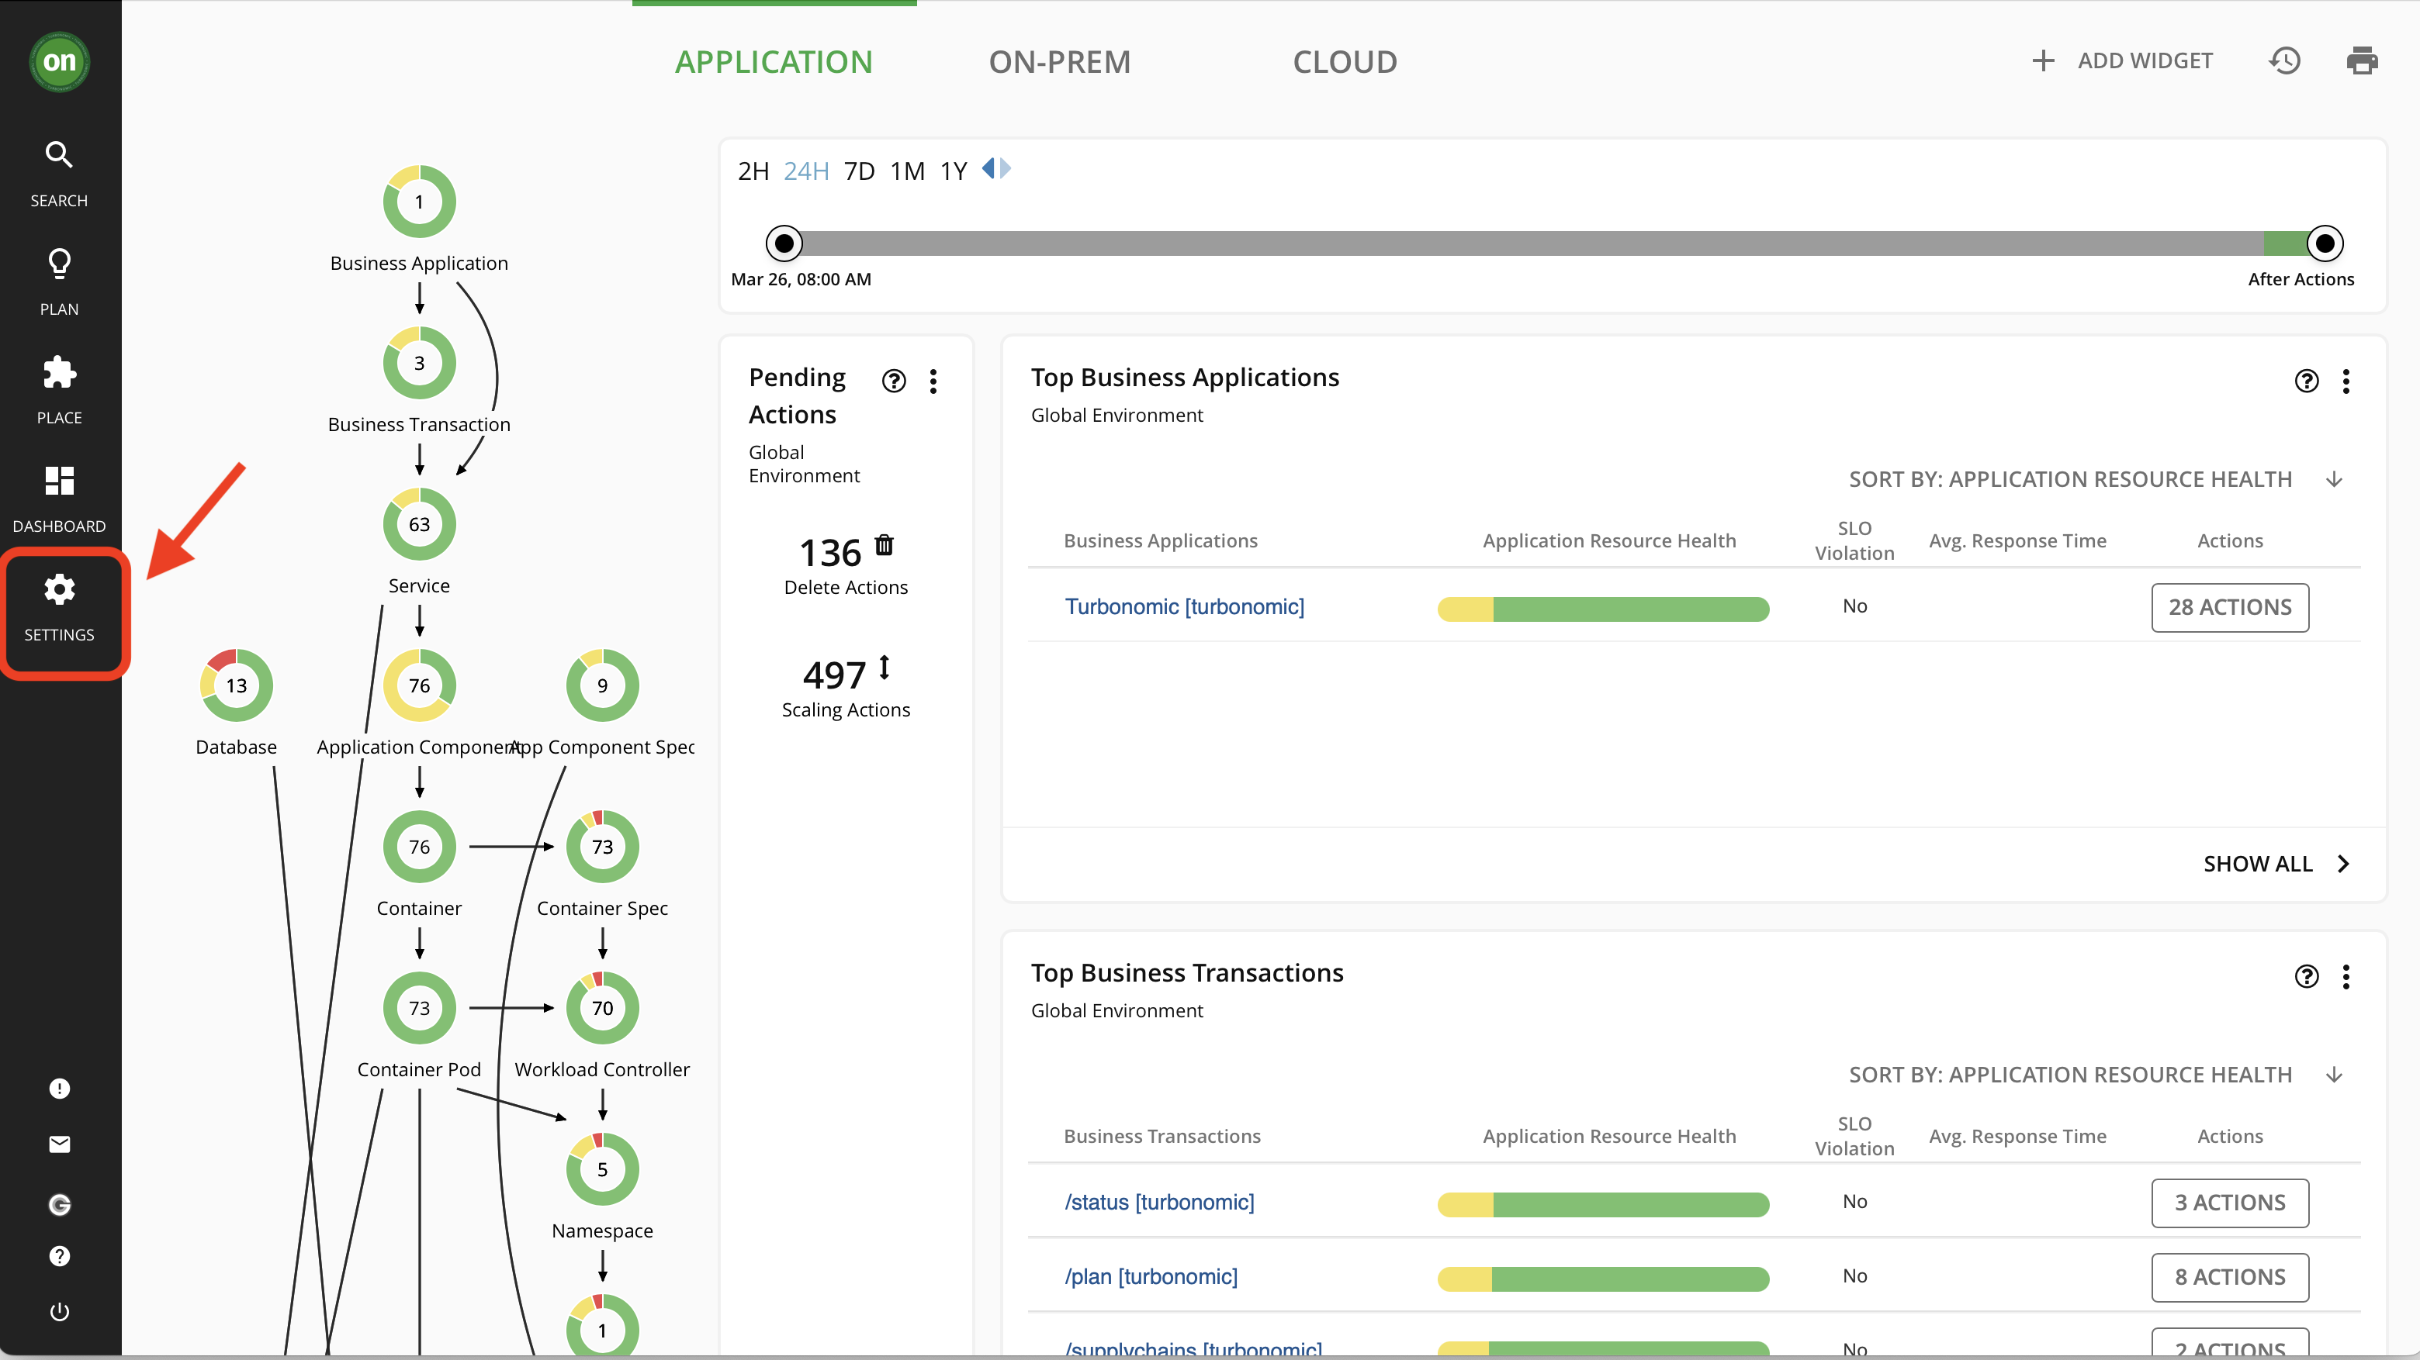Switch to the ON-PREM tab
Viewport: 2420px width, 1360px height.
(x=1060, y=62)
